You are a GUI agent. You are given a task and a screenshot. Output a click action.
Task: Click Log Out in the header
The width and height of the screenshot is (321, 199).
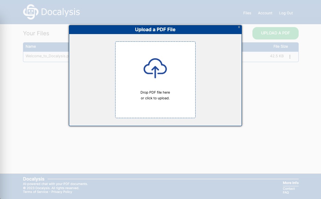click(286, 13)
